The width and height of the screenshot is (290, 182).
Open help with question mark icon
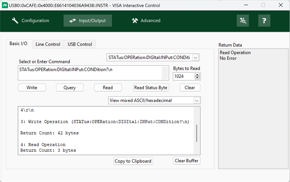(264, 21)
